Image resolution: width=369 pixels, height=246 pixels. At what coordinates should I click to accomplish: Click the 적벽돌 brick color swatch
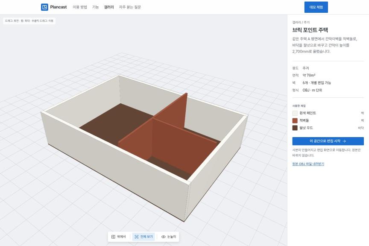(295, 120)
